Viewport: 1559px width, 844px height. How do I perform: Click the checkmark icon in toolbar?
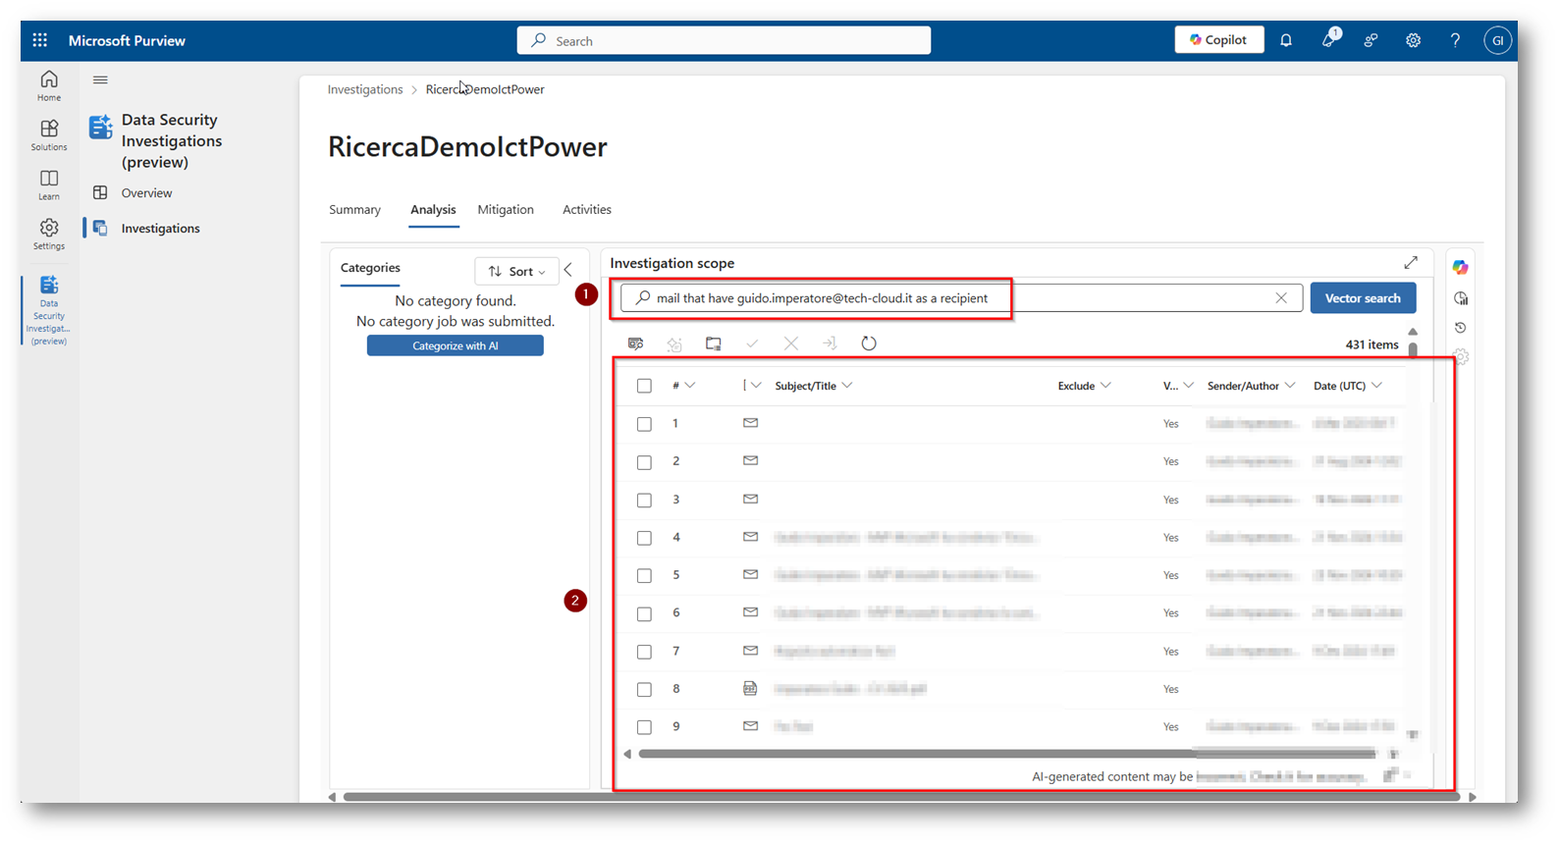(752, 343)
